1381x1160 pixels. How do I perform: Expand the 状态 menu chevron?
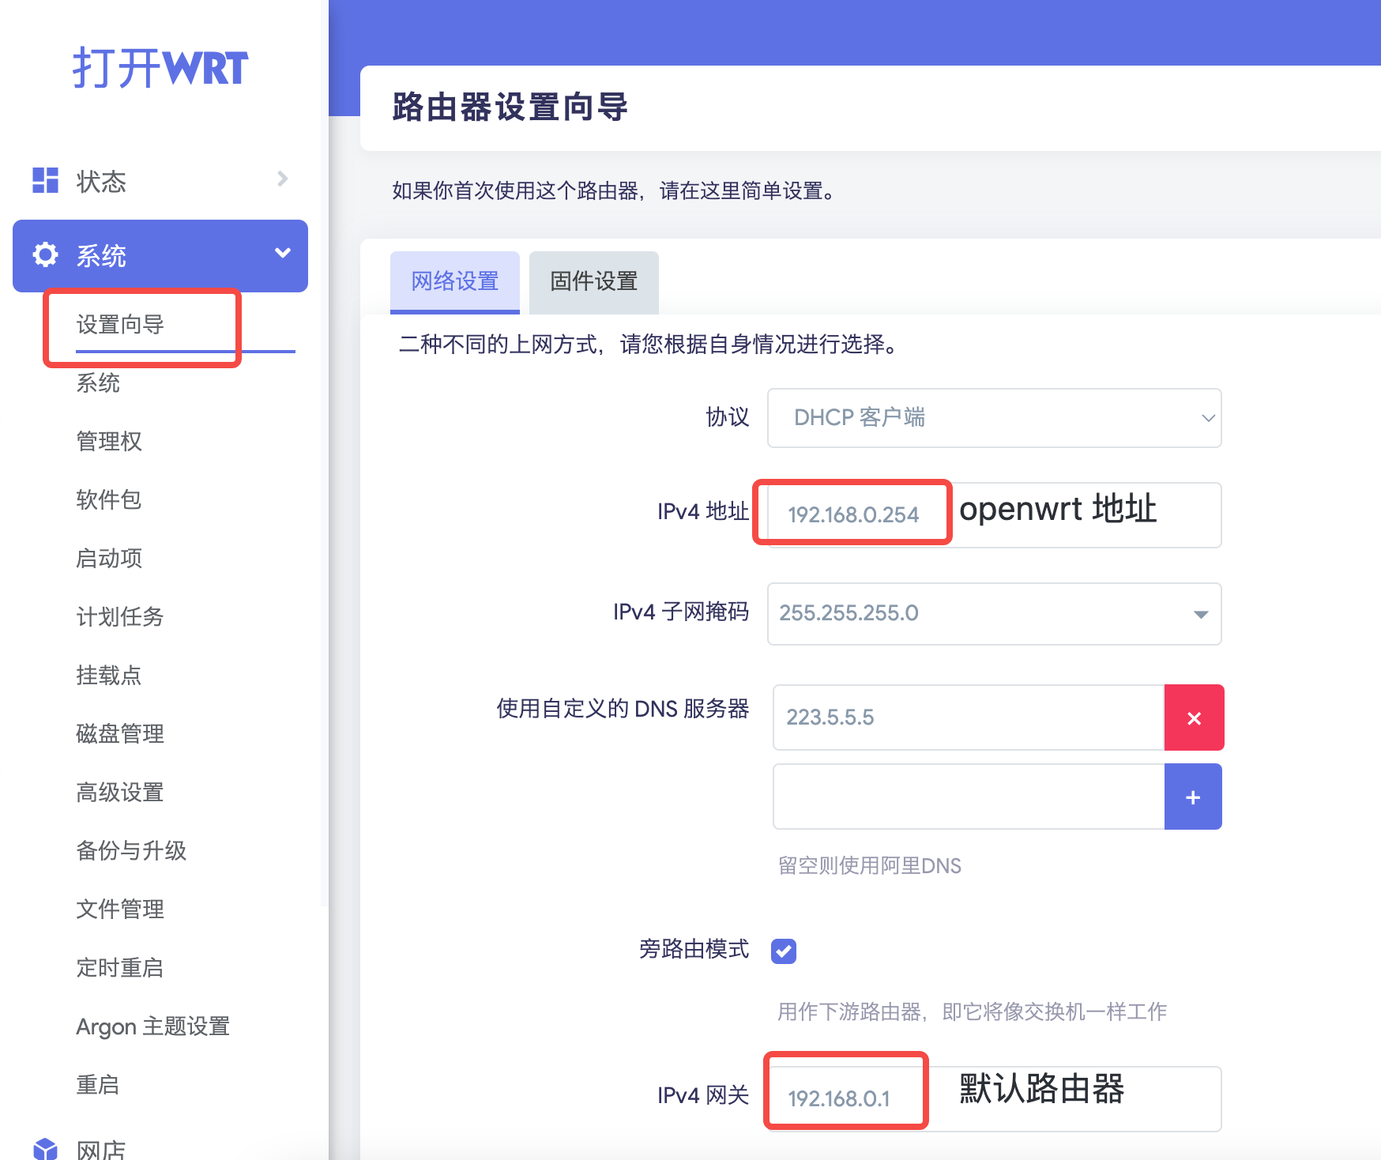[282, 179]
